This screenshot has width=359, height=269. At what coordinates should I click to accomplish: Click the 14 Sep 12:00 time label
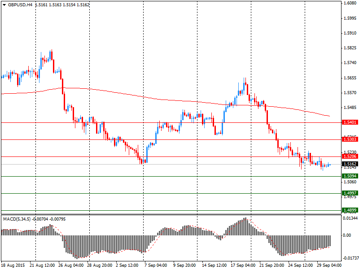(215, 265)
